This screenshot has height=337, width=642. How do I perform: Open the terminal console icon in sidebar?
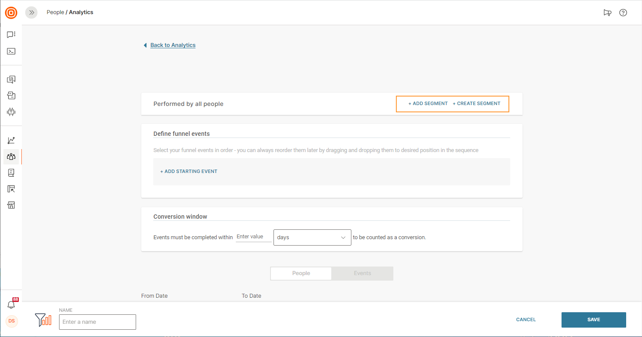click(11, 51)
